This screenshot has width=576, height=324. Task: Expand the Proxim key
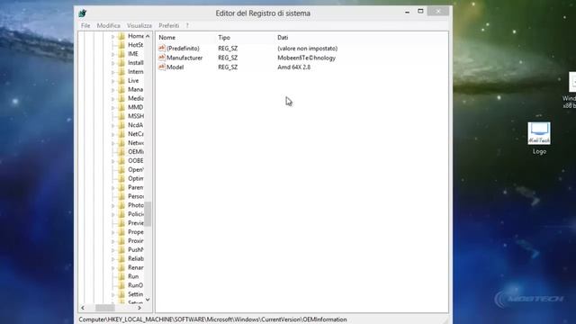point(113,241)
